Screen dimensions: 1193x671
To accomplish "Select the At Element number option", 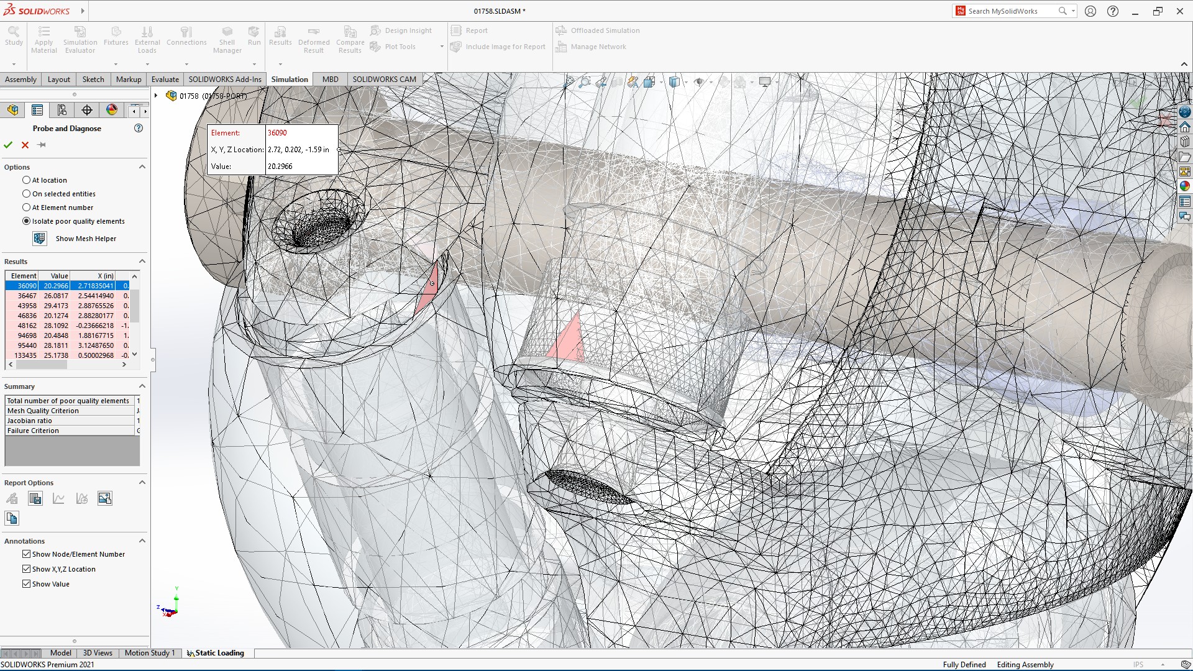I will tap(26, 207).
